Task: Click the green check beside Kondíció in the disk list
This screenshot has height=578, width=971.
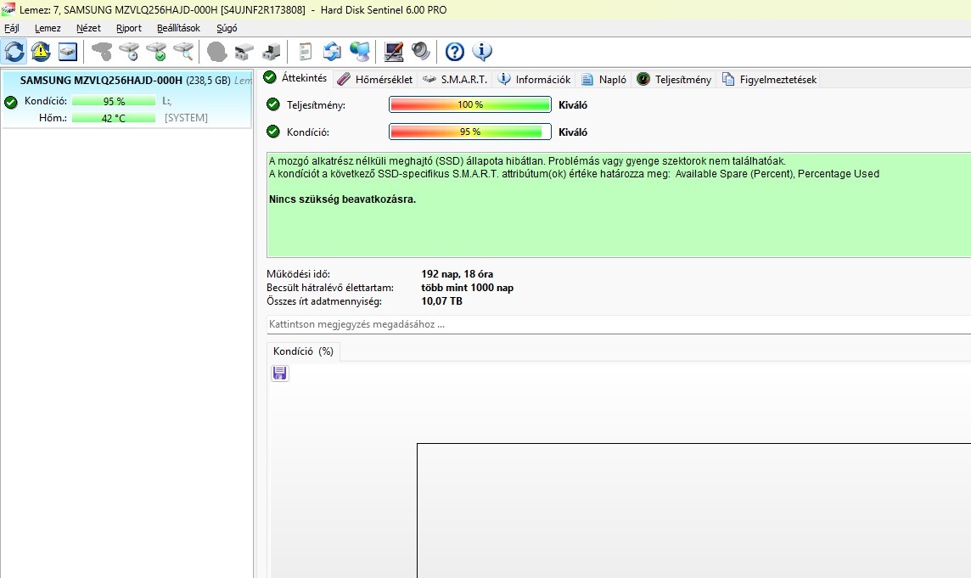Action: (10, 102)
